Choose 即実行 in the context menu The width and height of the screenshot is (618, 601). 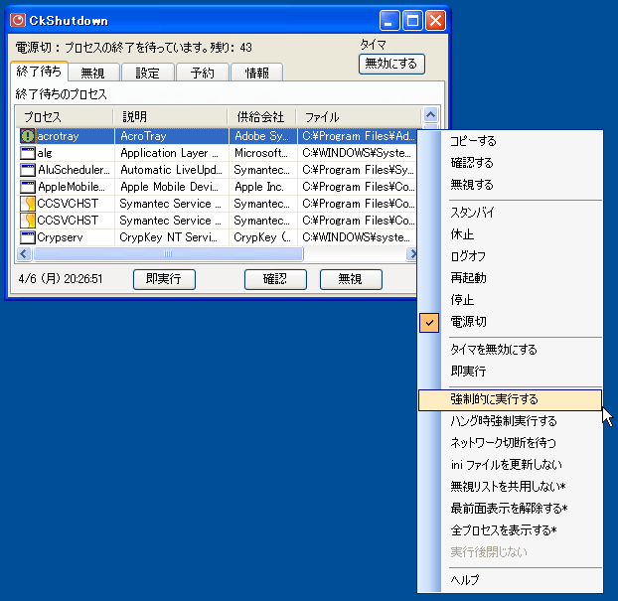pos(510,372)
